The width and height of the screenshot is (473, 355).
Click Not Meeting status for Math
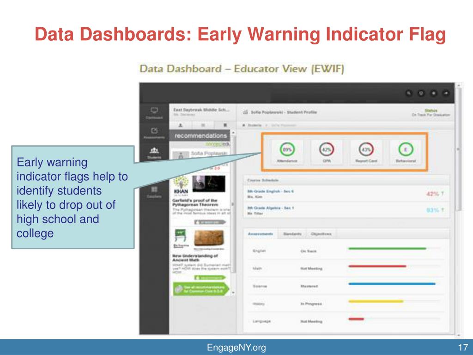click(311, 269)
